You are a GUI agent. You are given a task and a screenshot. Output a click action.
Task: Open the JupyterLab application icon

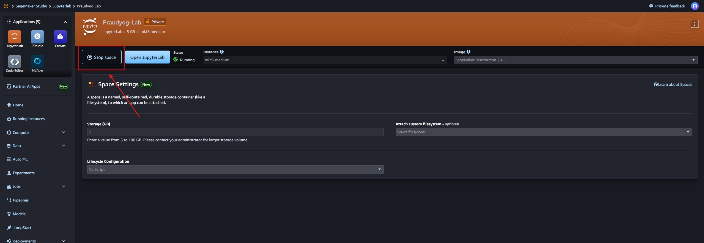tap(15, 37)
